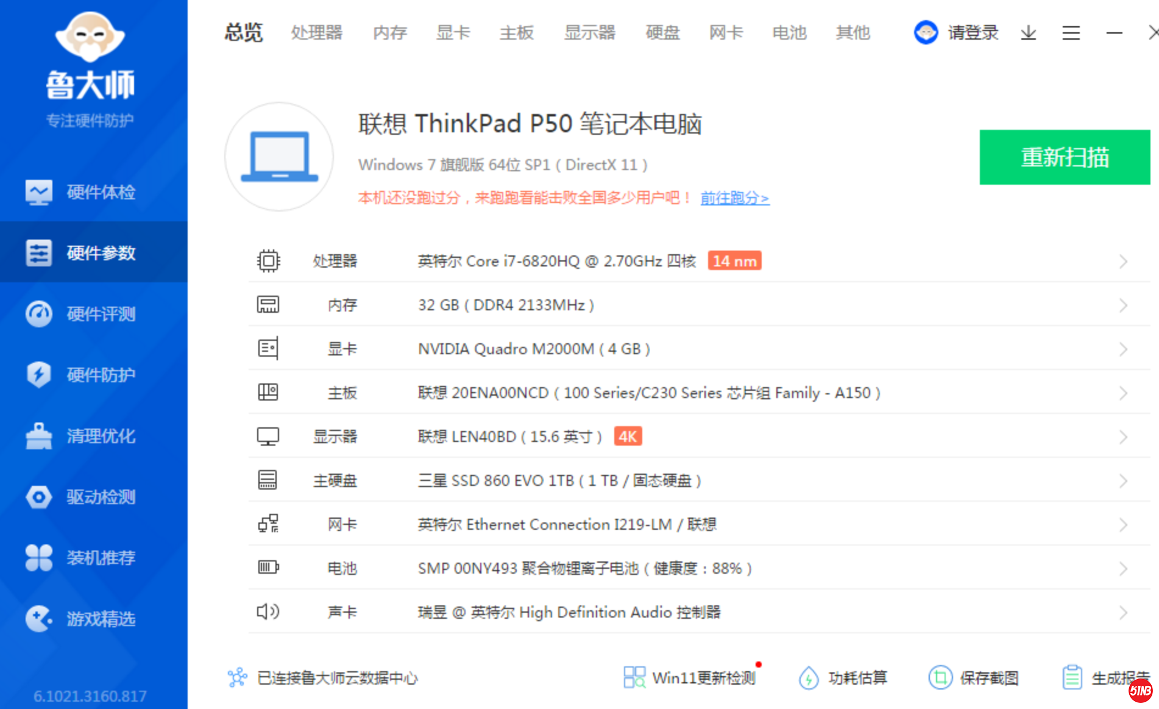Follow the 前往跑分 link
The height and width of the screenshot is (709, 1159).
point(734,198)
